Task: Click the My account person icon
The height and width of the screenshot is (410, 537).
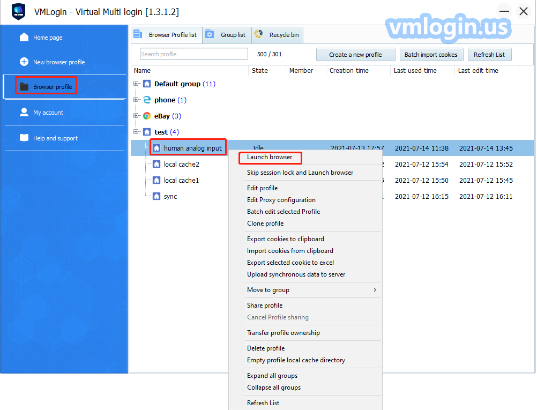Action: click(x=24, y=113)
